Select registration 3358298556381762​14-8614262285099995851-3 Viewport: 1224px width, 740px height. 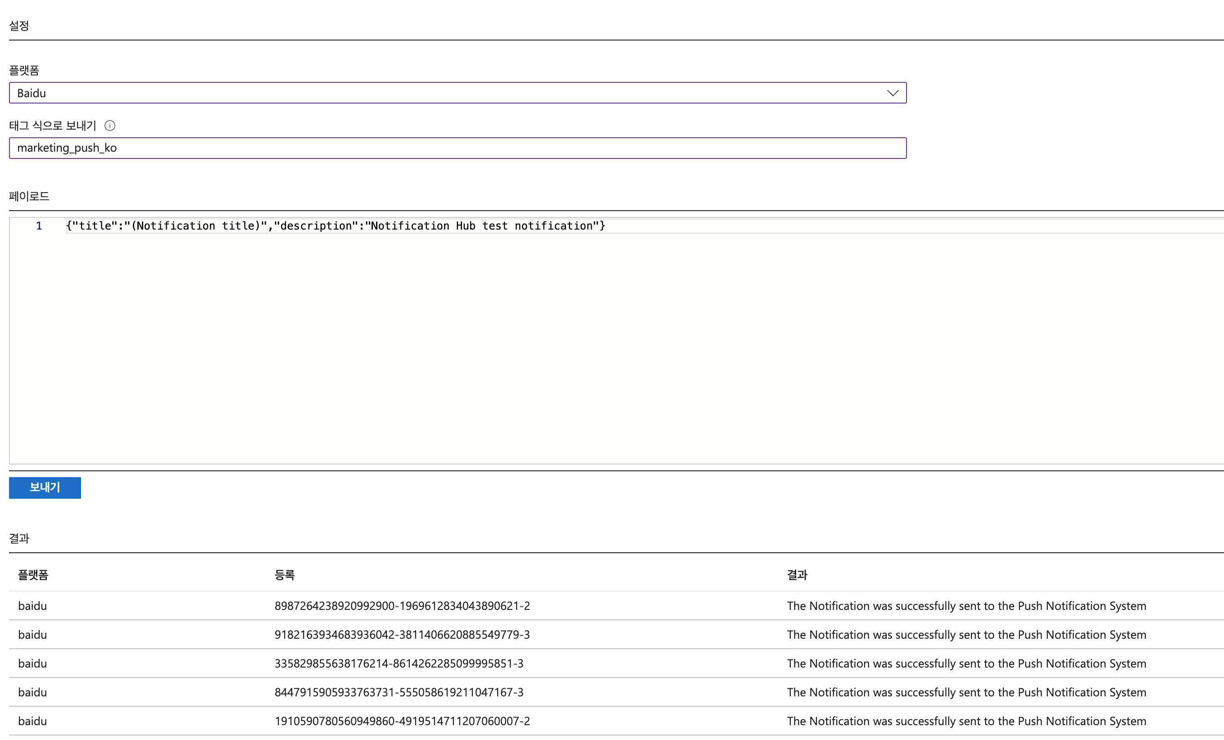point(399,663)
